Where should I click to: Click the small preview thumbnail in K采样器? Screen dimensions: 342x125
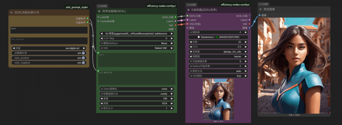tap(218, 99)
